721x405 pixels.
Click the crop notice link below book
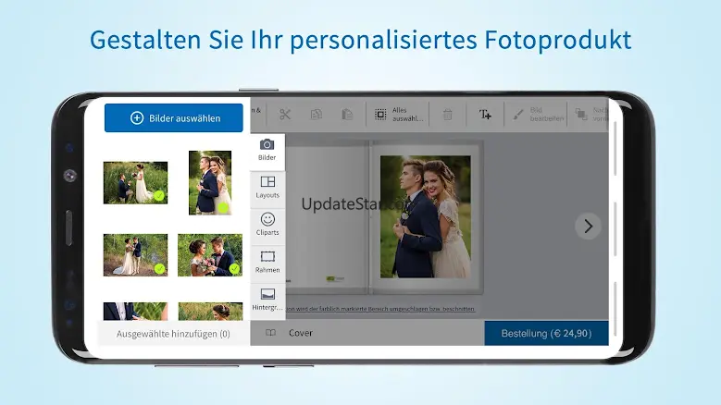click(380, 309)
